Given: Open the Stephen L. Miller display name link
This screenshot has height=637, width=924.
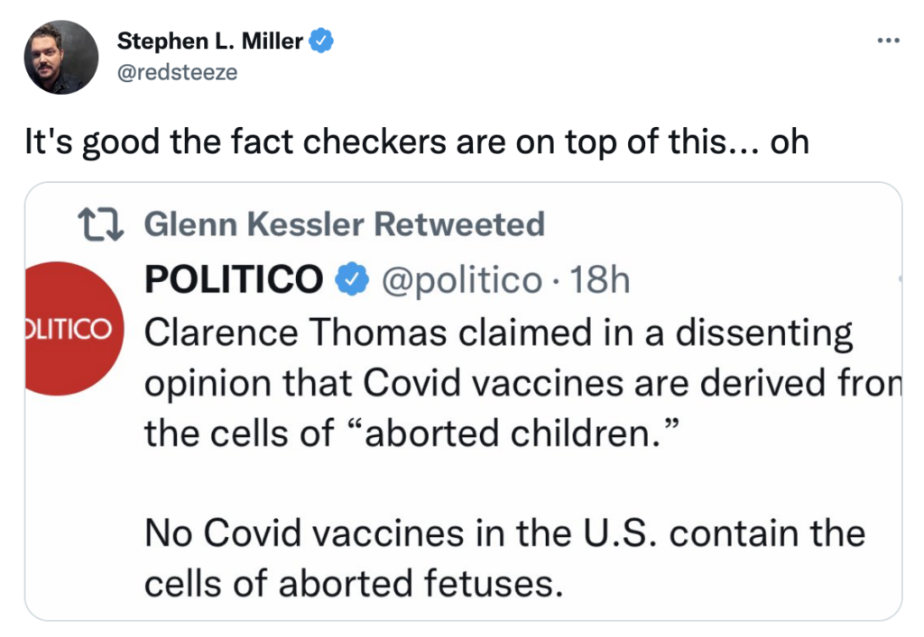Looking at the screenshot, I should point(210,41).
